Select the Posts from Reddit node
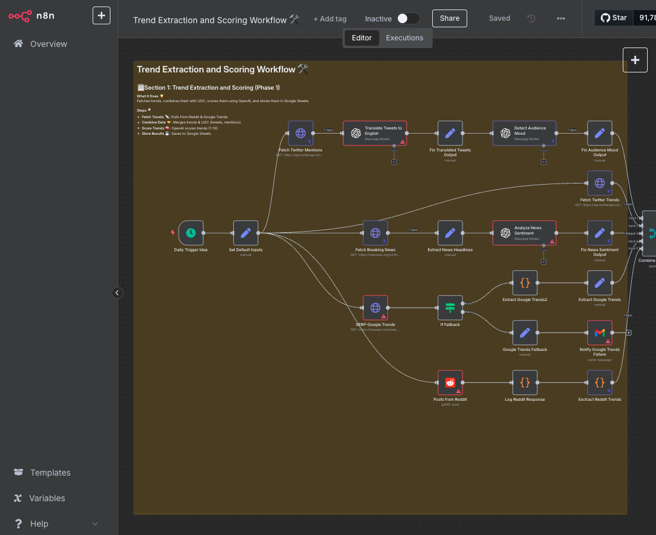The width and height of the screenshot is (656, 535). (450, 383)
